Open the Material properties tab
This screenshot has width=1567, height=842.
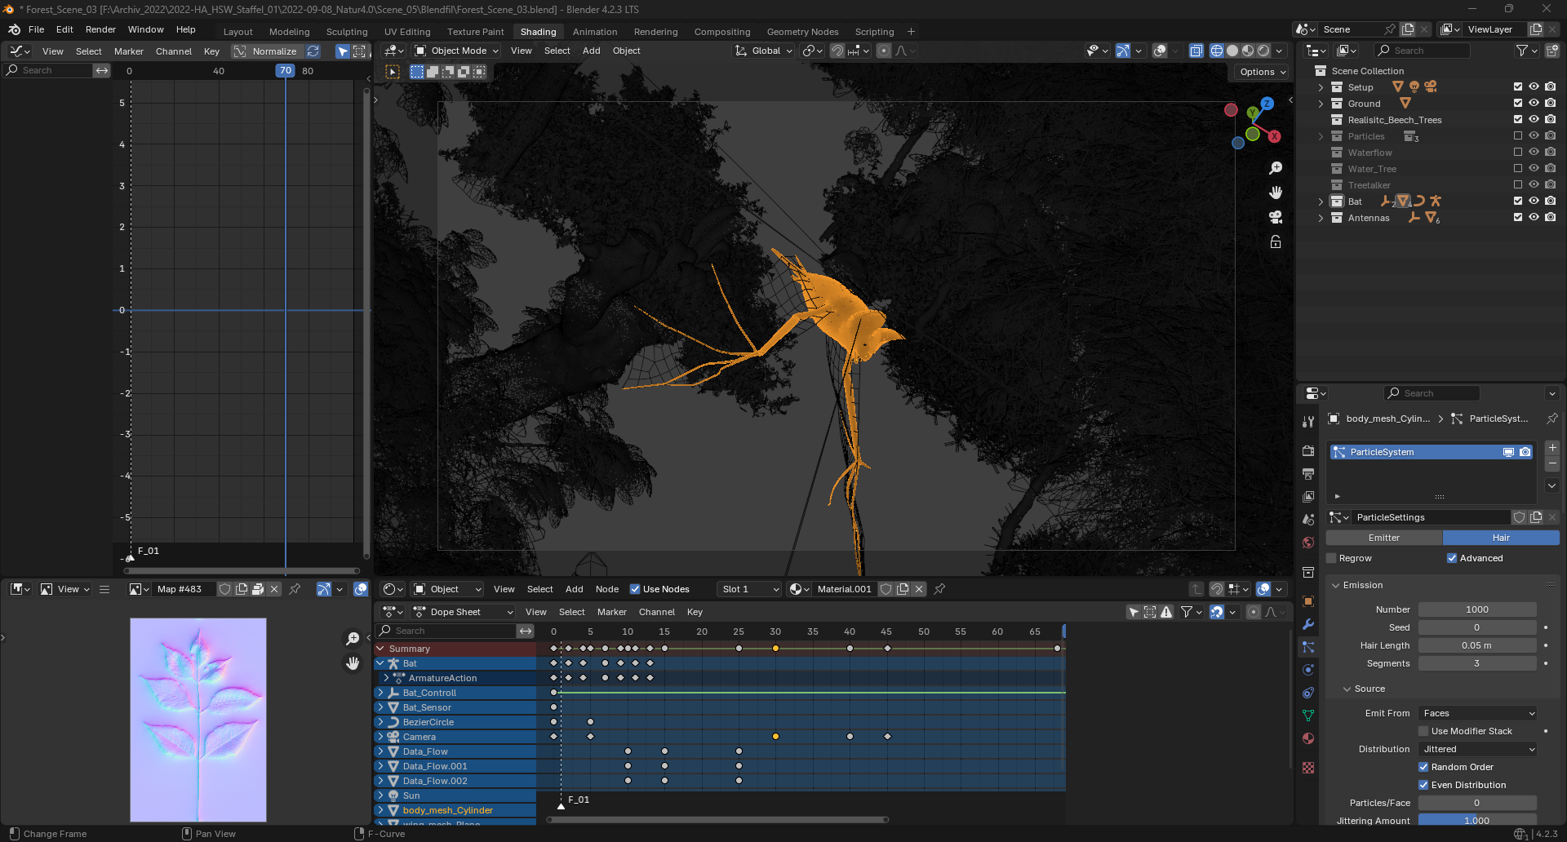(1308, 738)
